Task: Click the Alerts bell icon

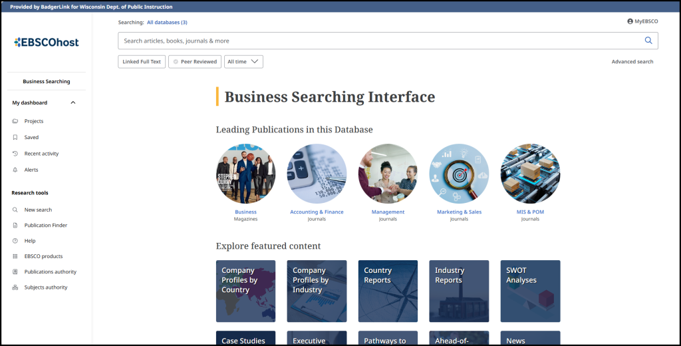Action: [x=15, y=170]
